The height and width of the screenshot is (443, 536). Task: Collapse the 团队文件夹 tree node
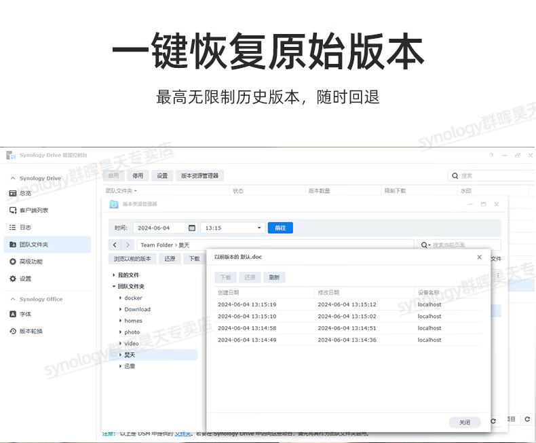[x=114, y=286]
